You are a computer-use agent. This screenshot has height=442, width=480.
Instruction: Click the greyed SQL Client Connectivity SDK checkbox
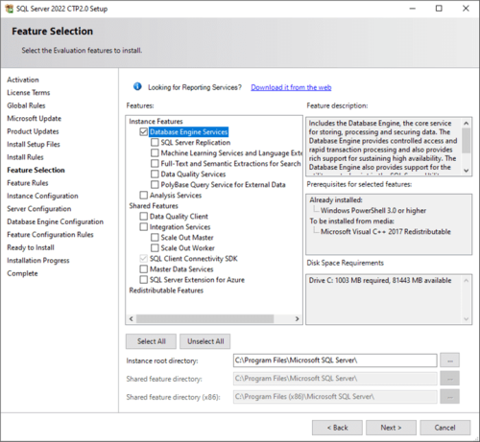pyautogui.click(x=144, y=258)
